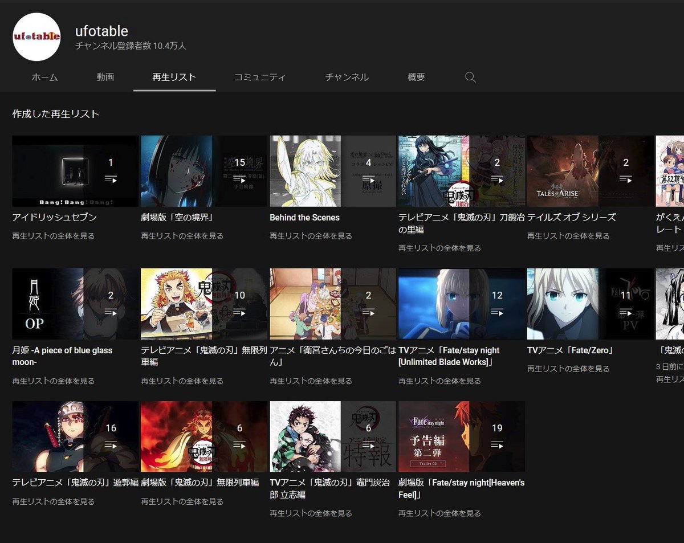Screen dimensions: 684x543
Task: View full playlist under 劇場版「空の境界」
Action: (182, 236)
